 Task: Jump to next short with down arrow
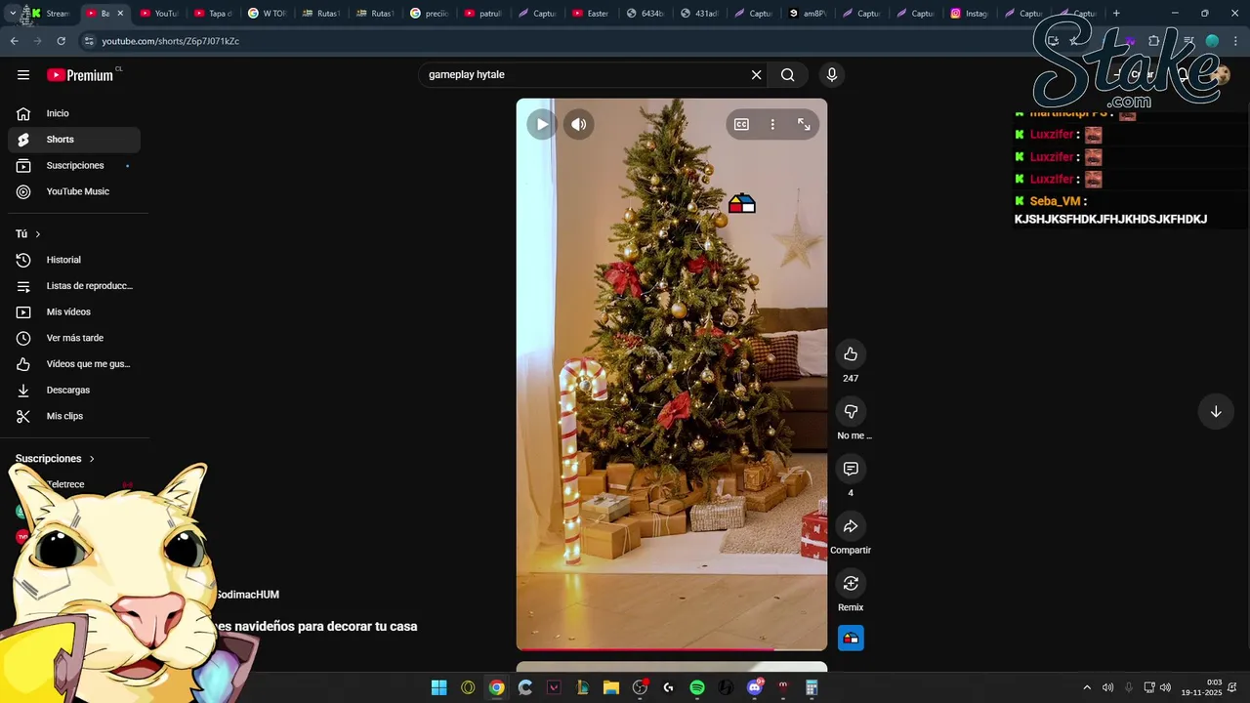pos(1216,412)
